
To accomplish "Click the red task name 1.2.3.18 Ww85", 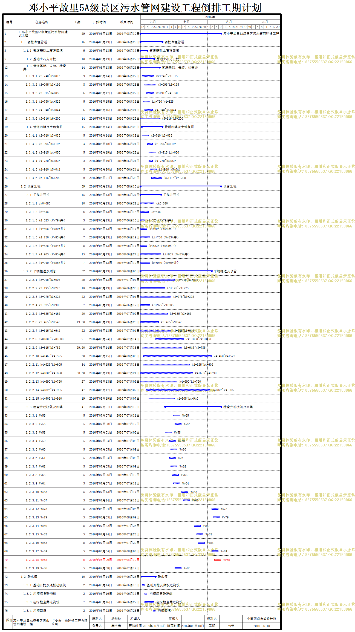I will click(36, 560).
